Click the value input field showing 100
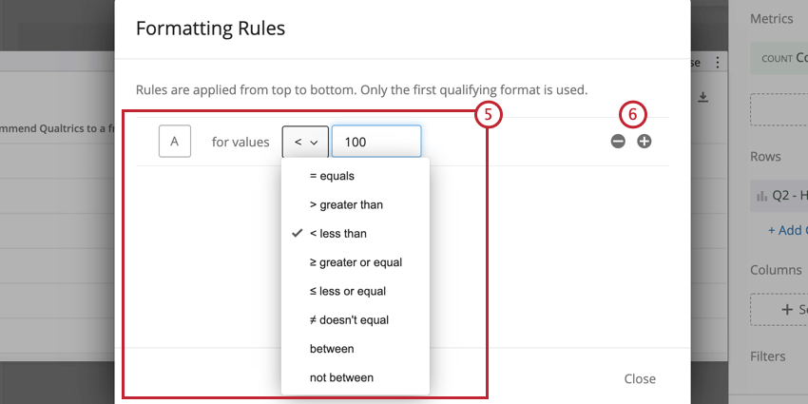 (376, 142)
